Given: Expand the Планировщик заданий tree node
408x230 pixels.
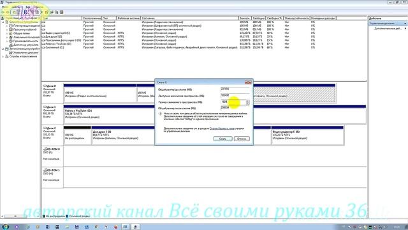Looking at the screenshot, I should pos(7,26).
